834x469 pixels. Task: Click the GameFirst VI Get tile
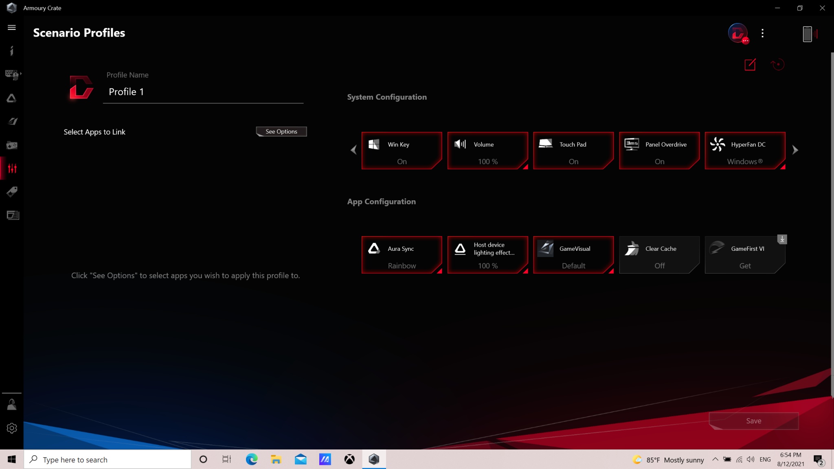pos(745,255)
